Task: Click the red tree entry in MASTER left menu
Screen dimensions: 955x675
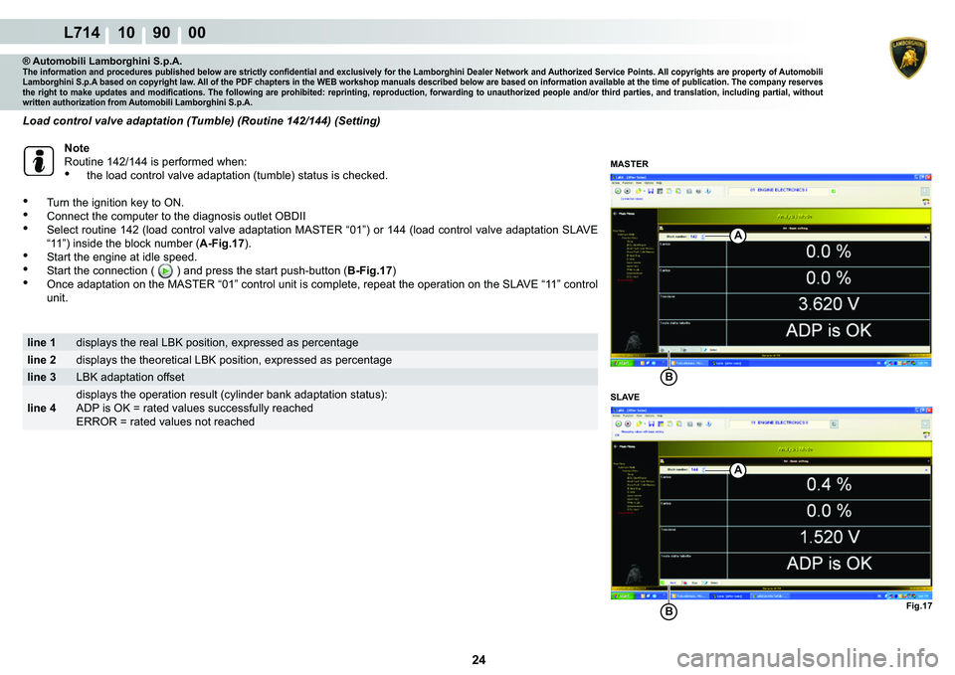Action: tap(625, 280)
